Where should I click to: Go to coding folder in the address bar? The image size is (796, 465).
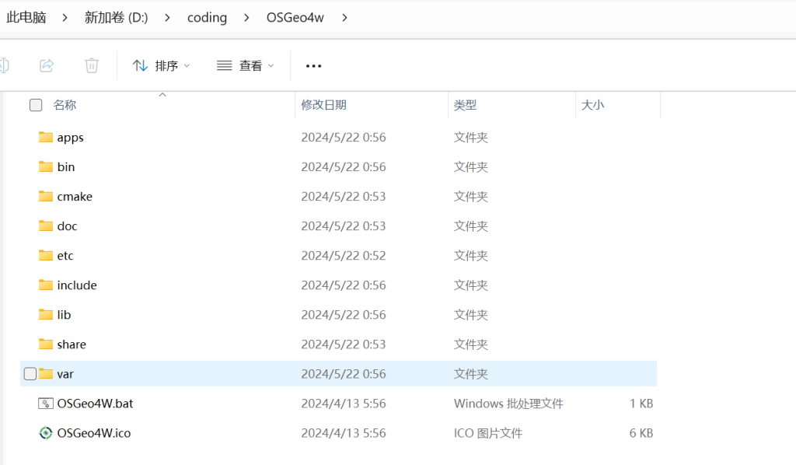207,18
